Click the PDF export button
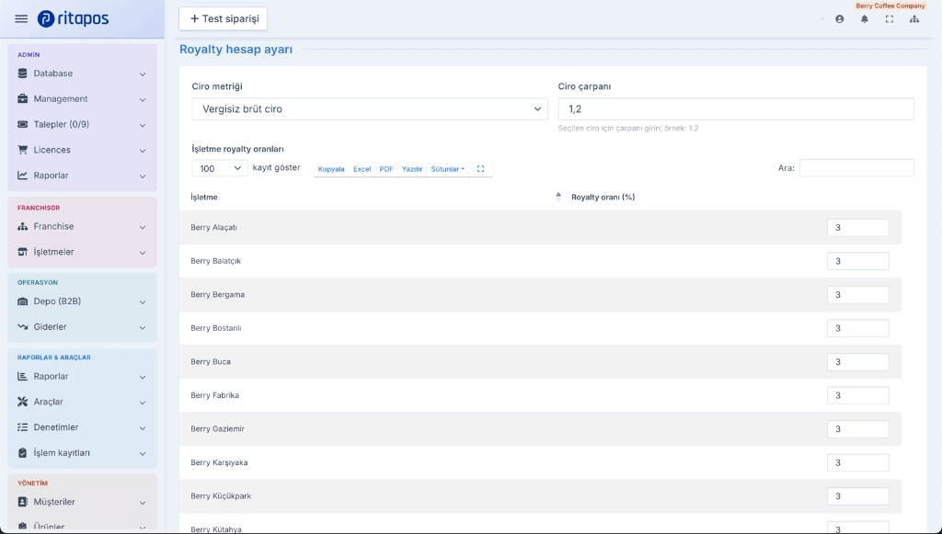This screenshot has height=534, width=942. (386, 169)
